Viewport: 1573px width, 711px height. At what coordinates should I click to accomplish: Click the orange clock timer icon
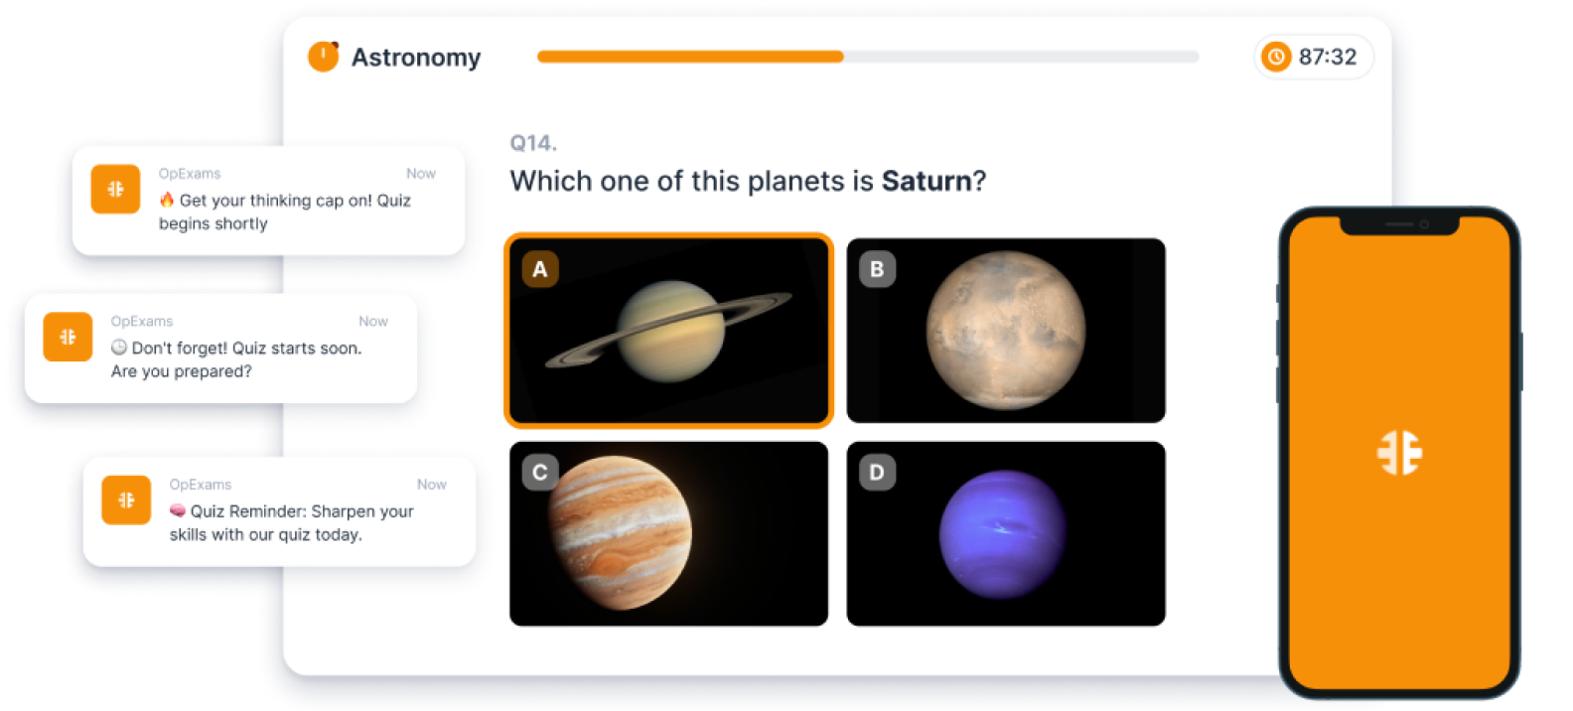(x=1276, y=57)
